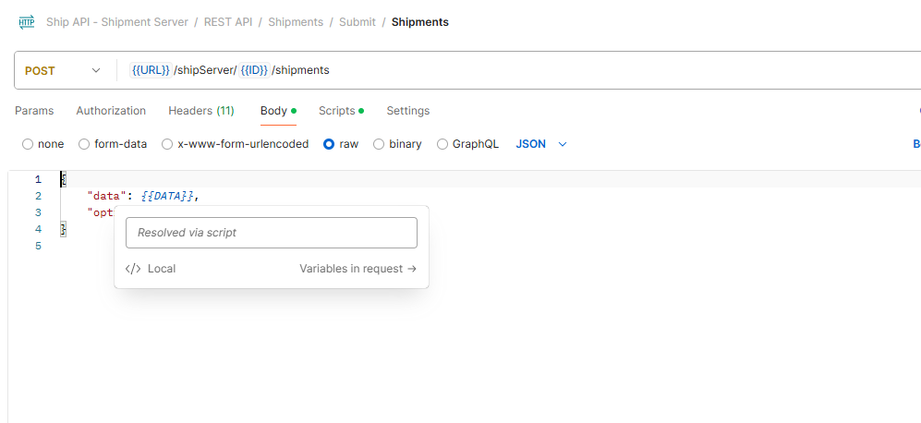The image size is (921, 423).
Task: Open the Headers (11) tab
Action: [x=200, y=111]
